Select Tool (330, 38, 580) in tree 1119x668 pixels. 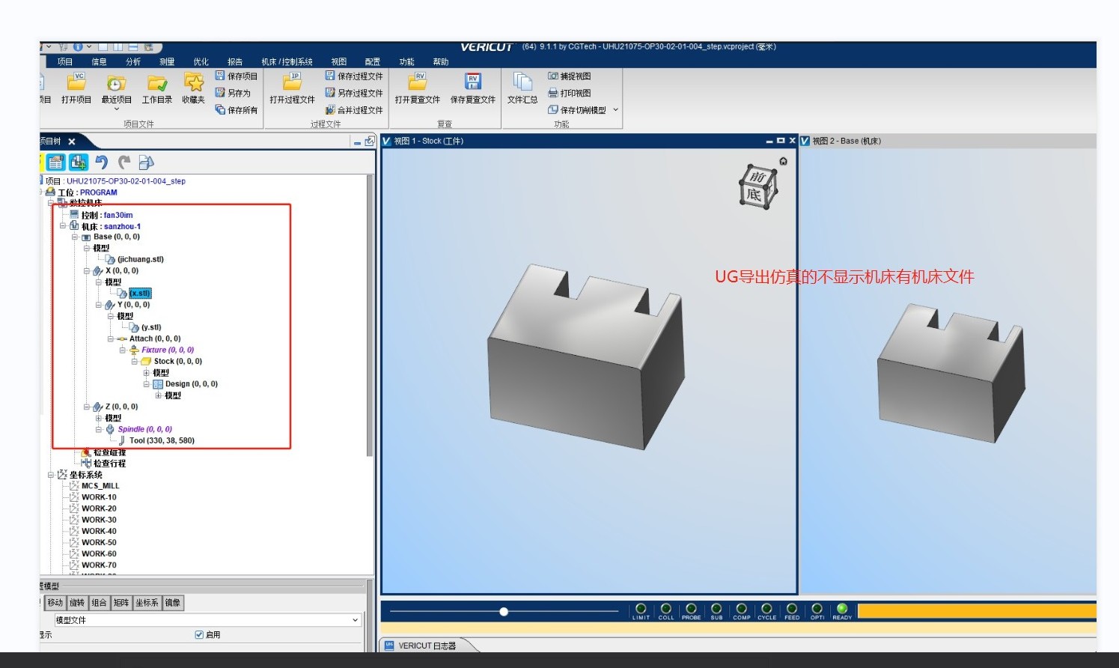click(x=162, y=440)
